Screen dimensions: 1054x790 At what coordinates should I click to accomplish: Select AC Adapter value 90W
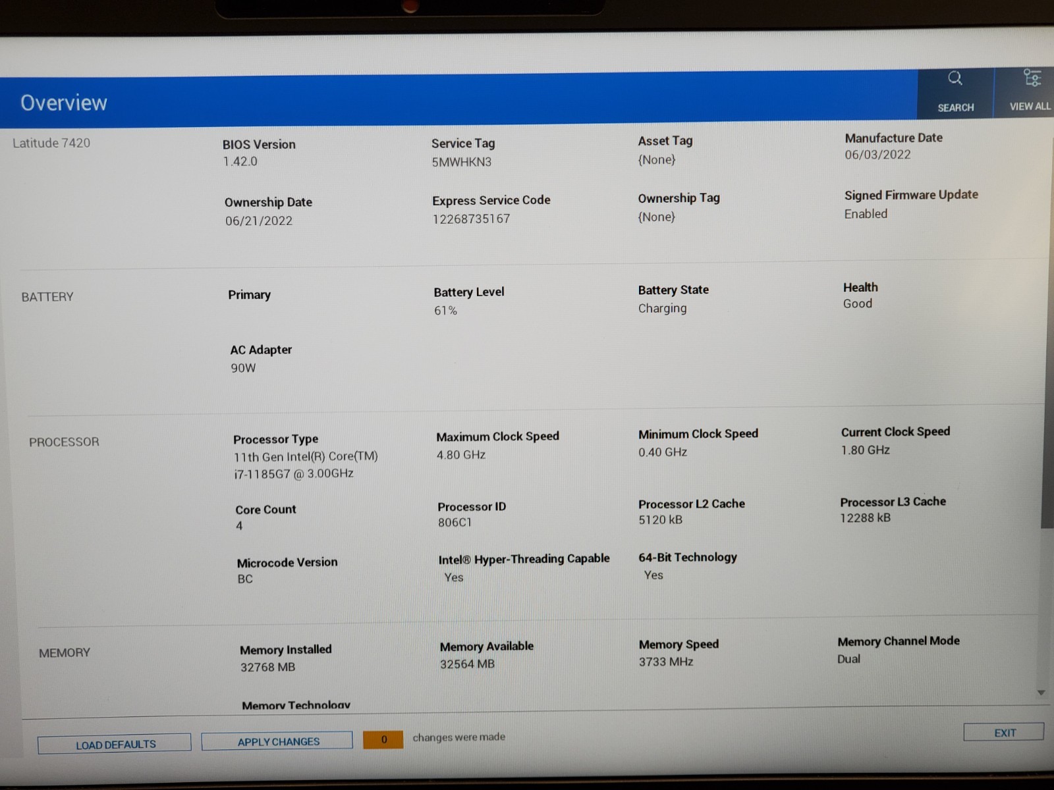(x=243, y=368)
